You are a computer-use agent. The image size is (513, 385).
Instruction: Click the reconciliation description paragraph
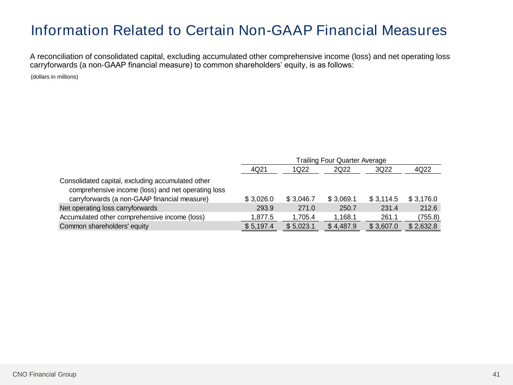(x=240, y=61)
